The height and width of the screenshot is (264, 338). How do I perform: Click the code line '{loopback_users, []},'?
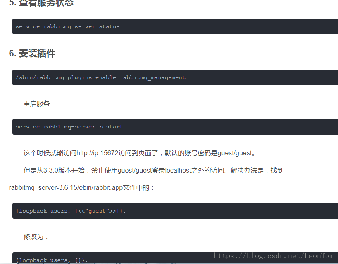click(x=52, y=260)
